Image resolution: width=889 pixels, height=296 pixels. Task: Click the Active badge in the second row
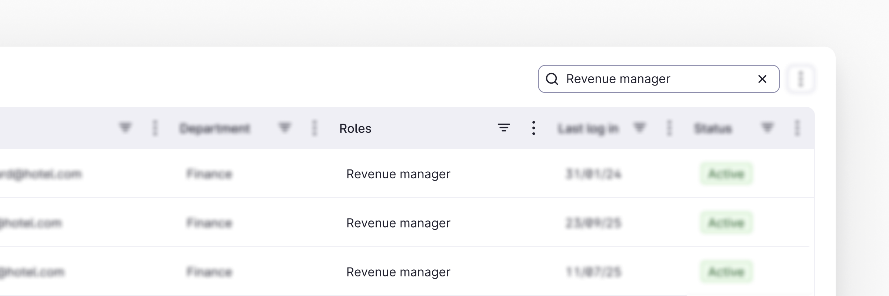click(726, 223)
